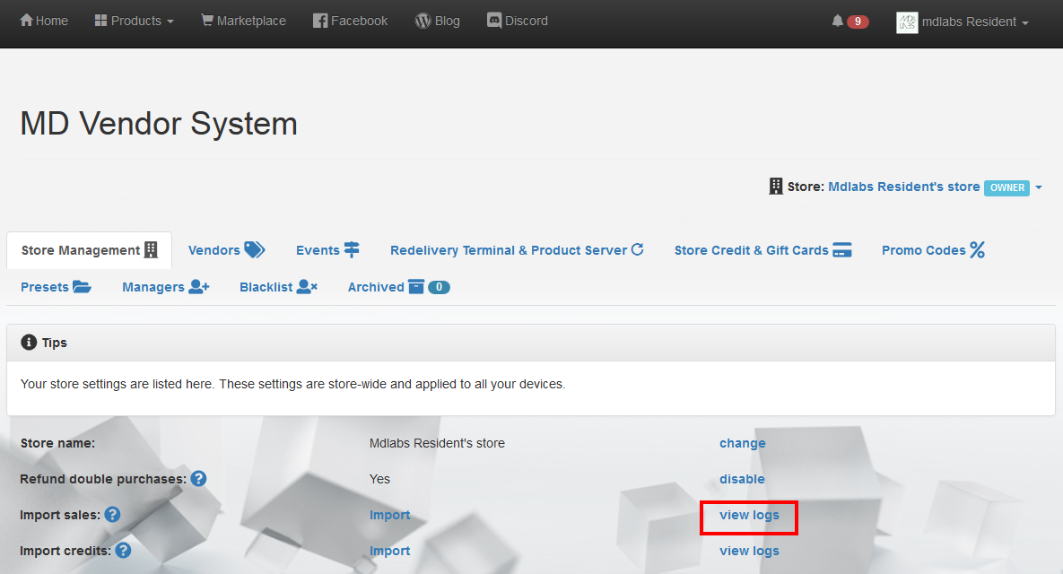This screenshot has width=1063, height=574.
Task: View logs for Import sales
Action: [x=749, y=515]
